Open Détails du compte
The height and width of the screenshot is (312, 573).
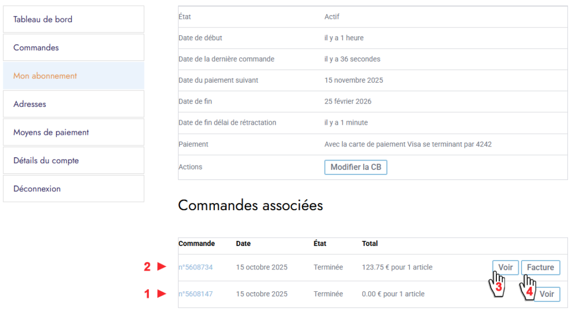point(73,160)
